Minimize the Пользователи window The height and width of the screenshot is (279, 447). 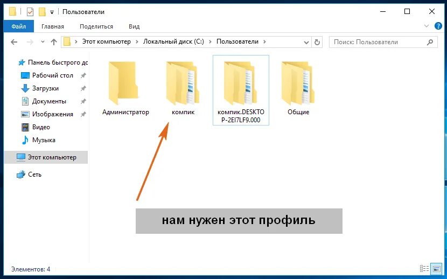click(x=383, y=11)
